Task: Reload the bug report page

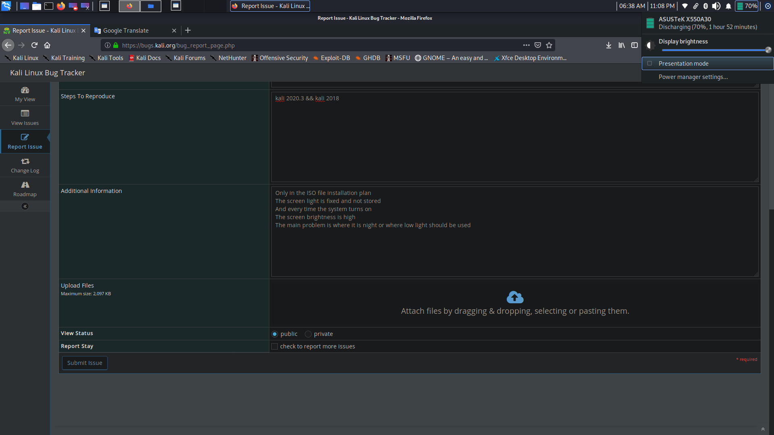Action: 34,45
